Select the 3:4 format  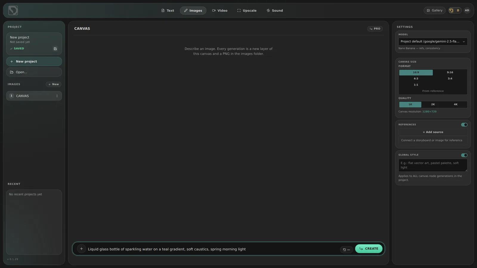point(450,79)
